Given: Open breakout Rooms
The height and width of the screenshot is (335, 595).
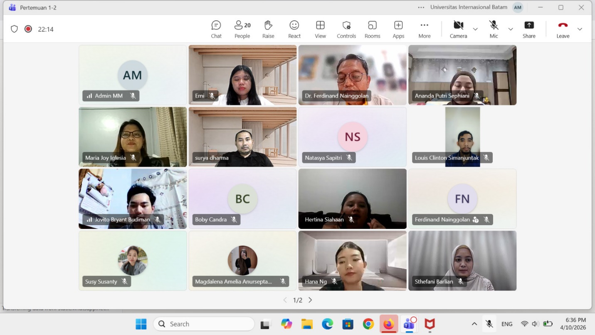Looking at the screenshot, I should (x=372, y=29).
